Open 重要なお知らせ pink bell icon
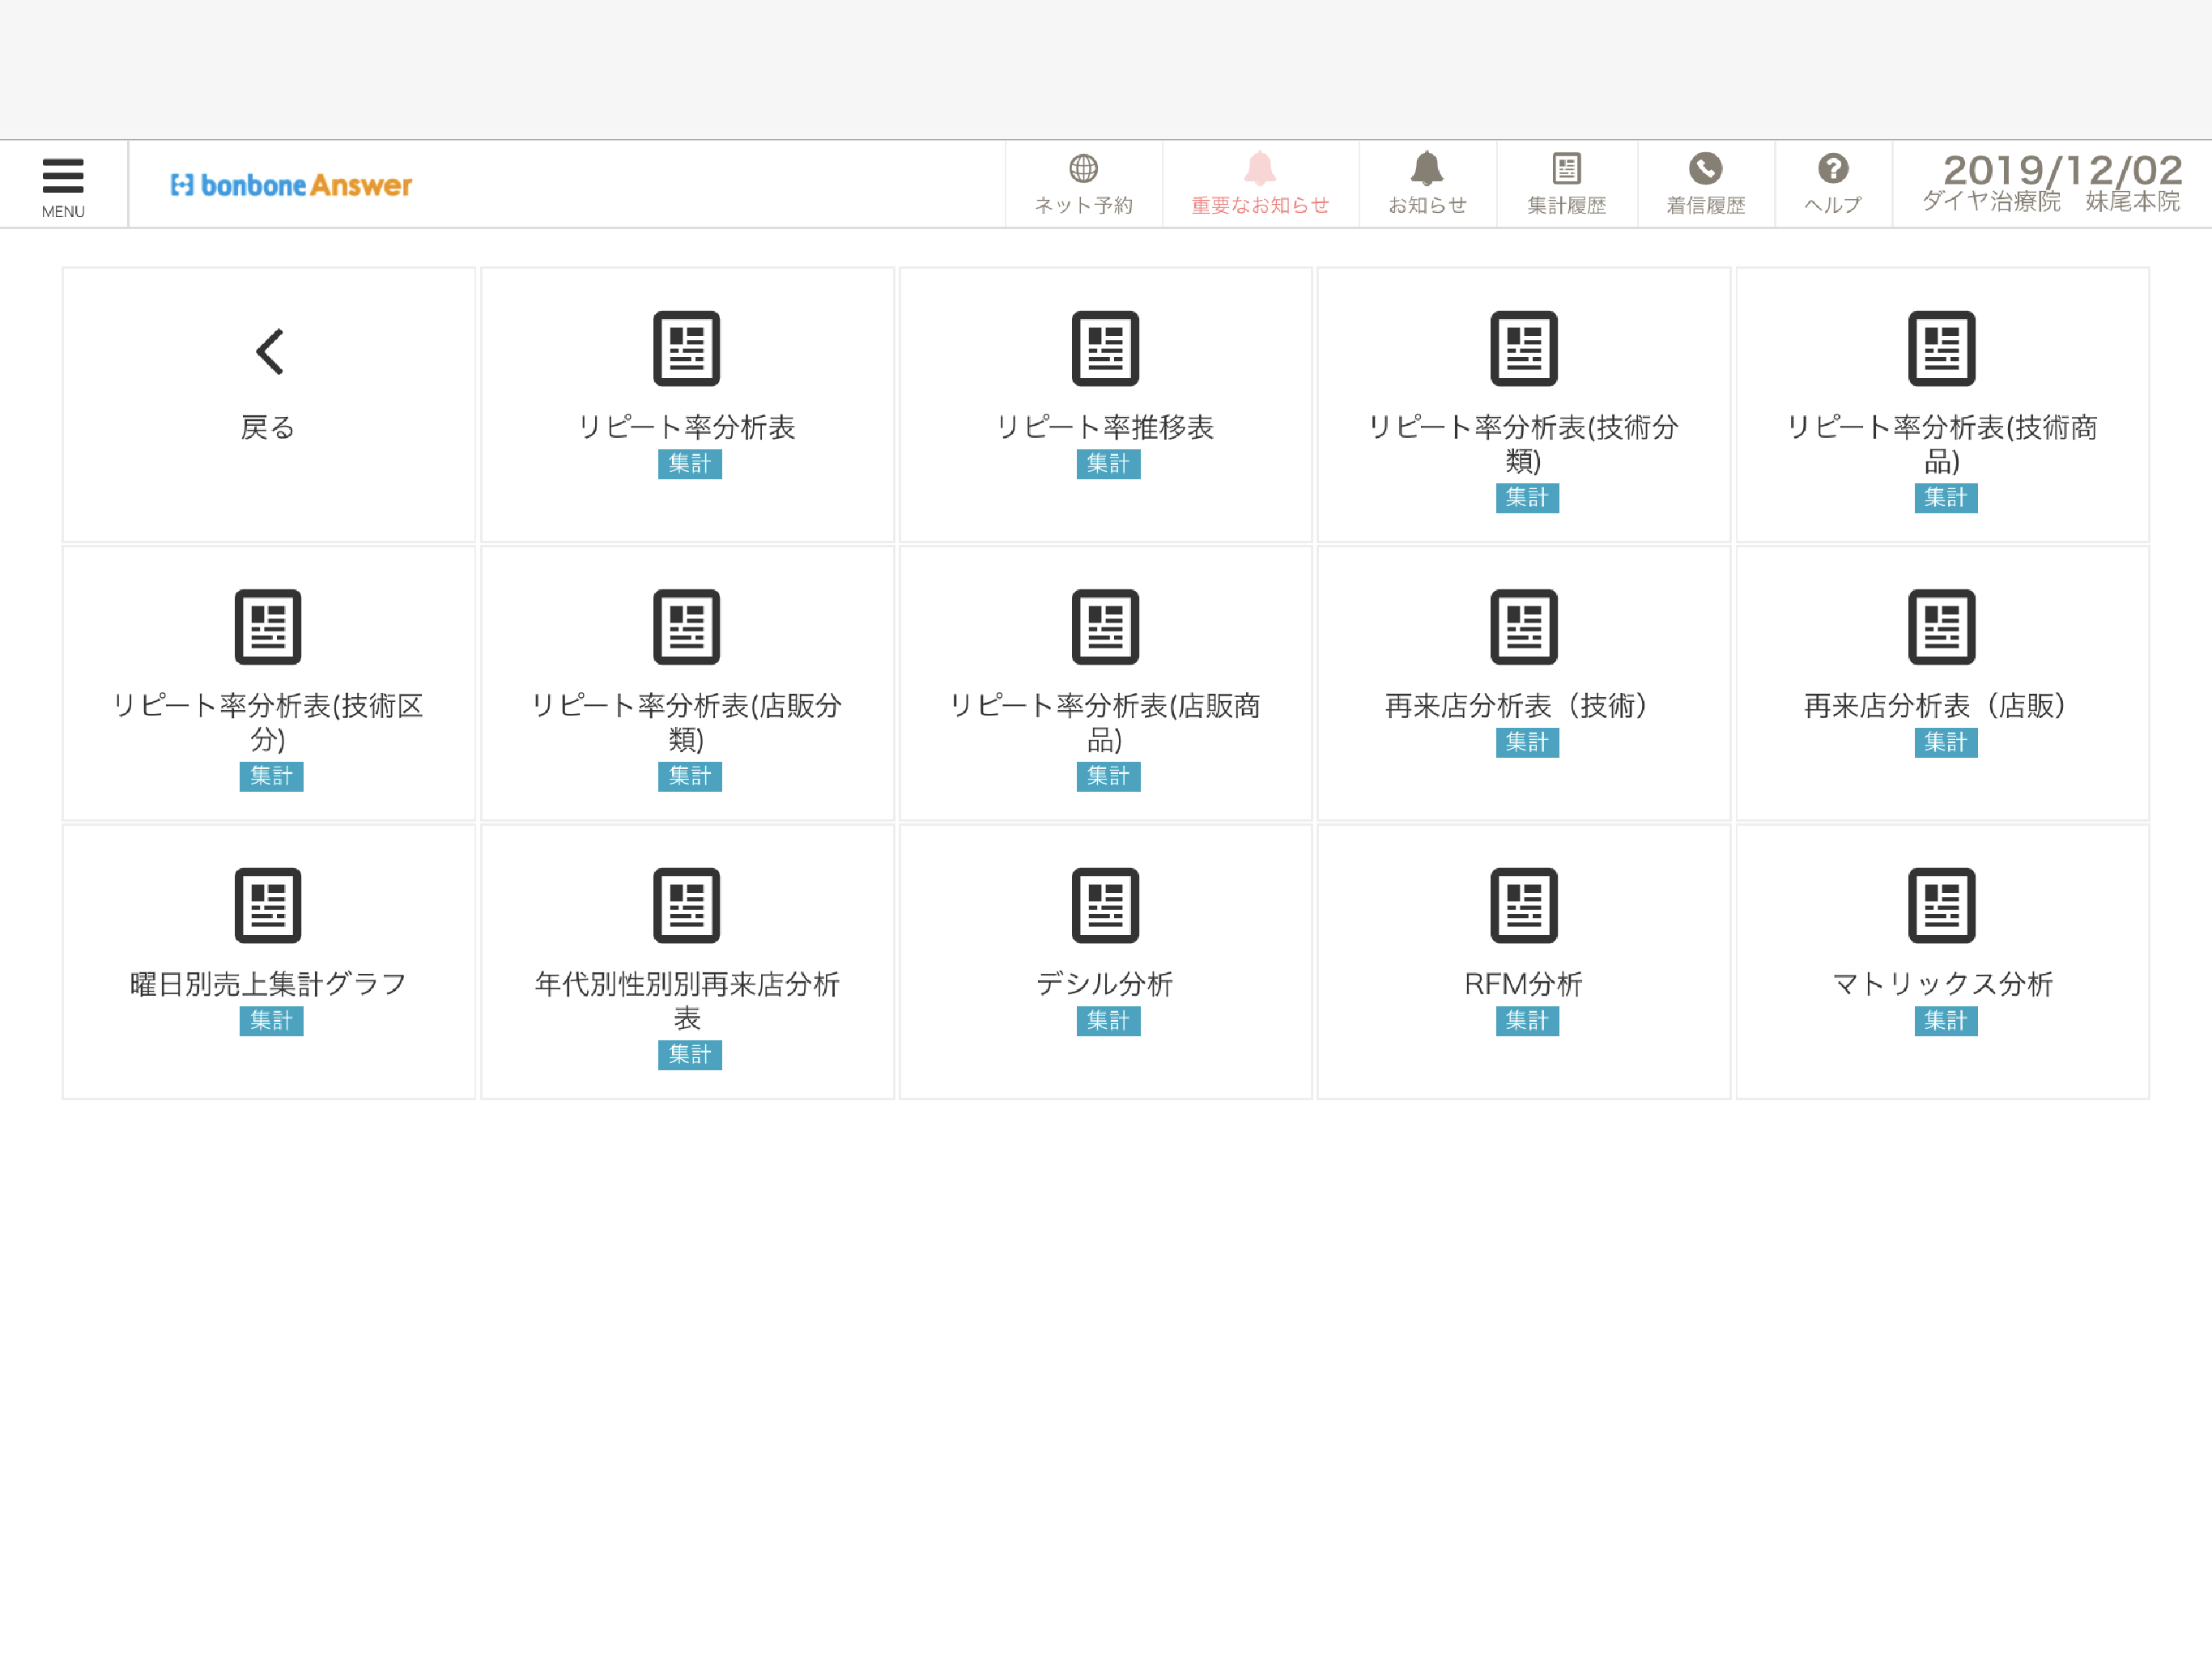 (x=1260, y=168)
